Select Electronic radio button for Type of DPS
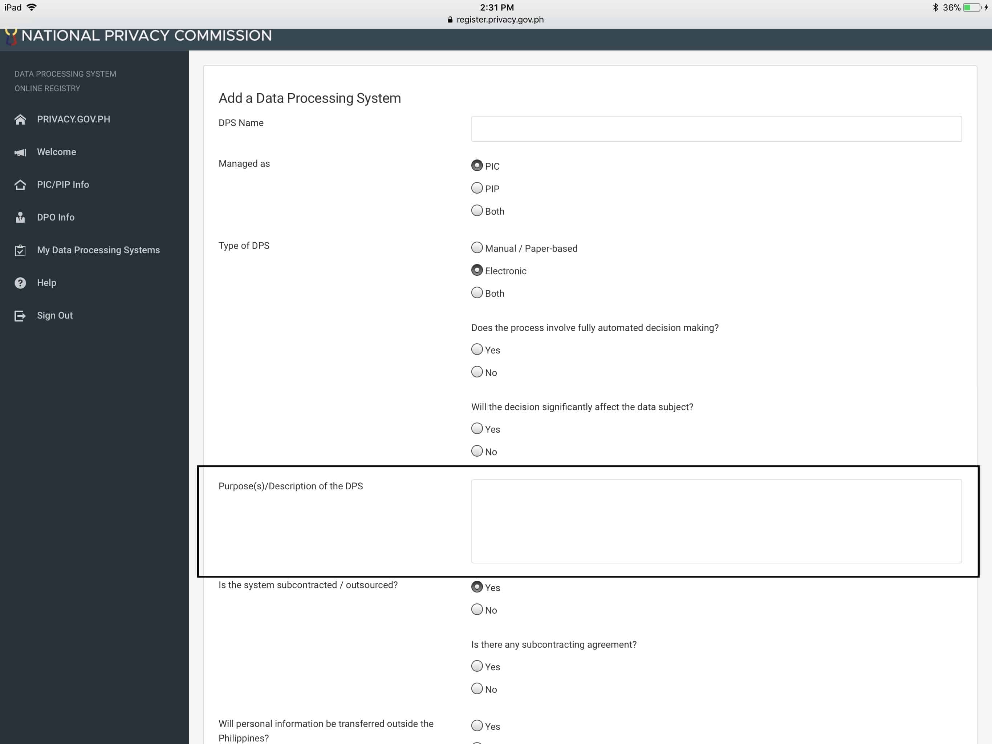The image size is (992, 744). pyautogui.click(x=477, y=270)
